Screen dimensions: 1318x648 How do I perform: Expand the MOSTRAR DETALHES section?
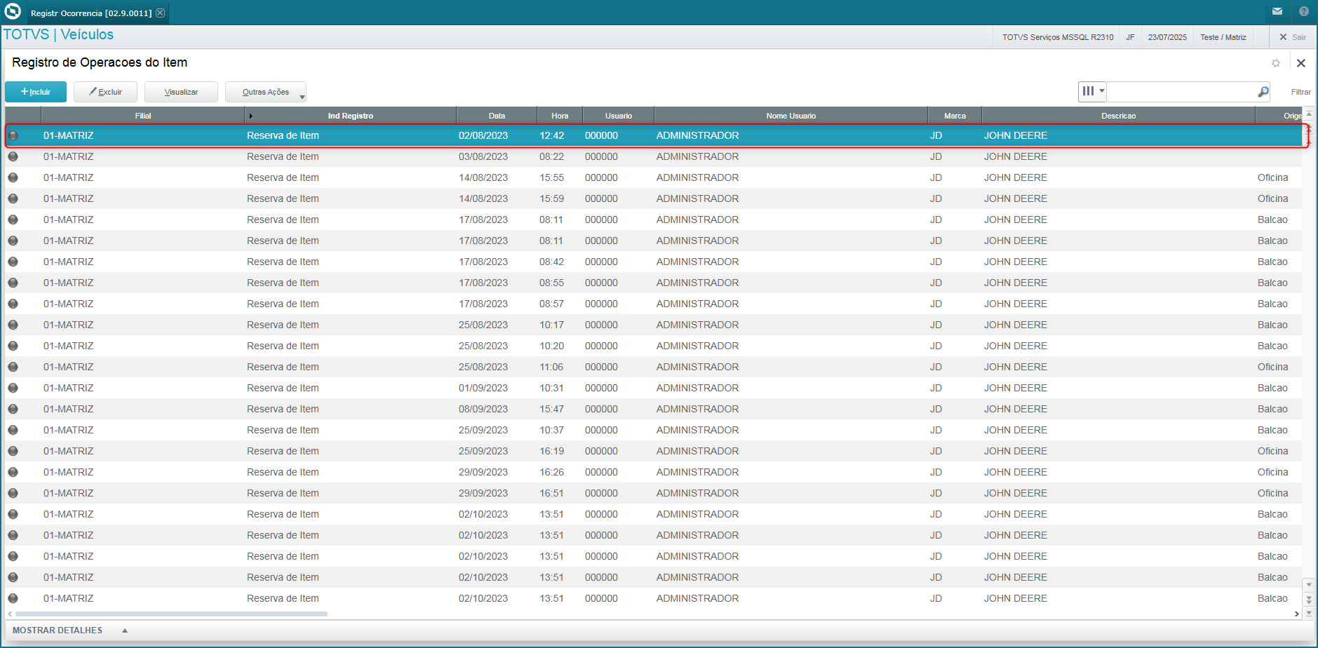coord(70,630)
